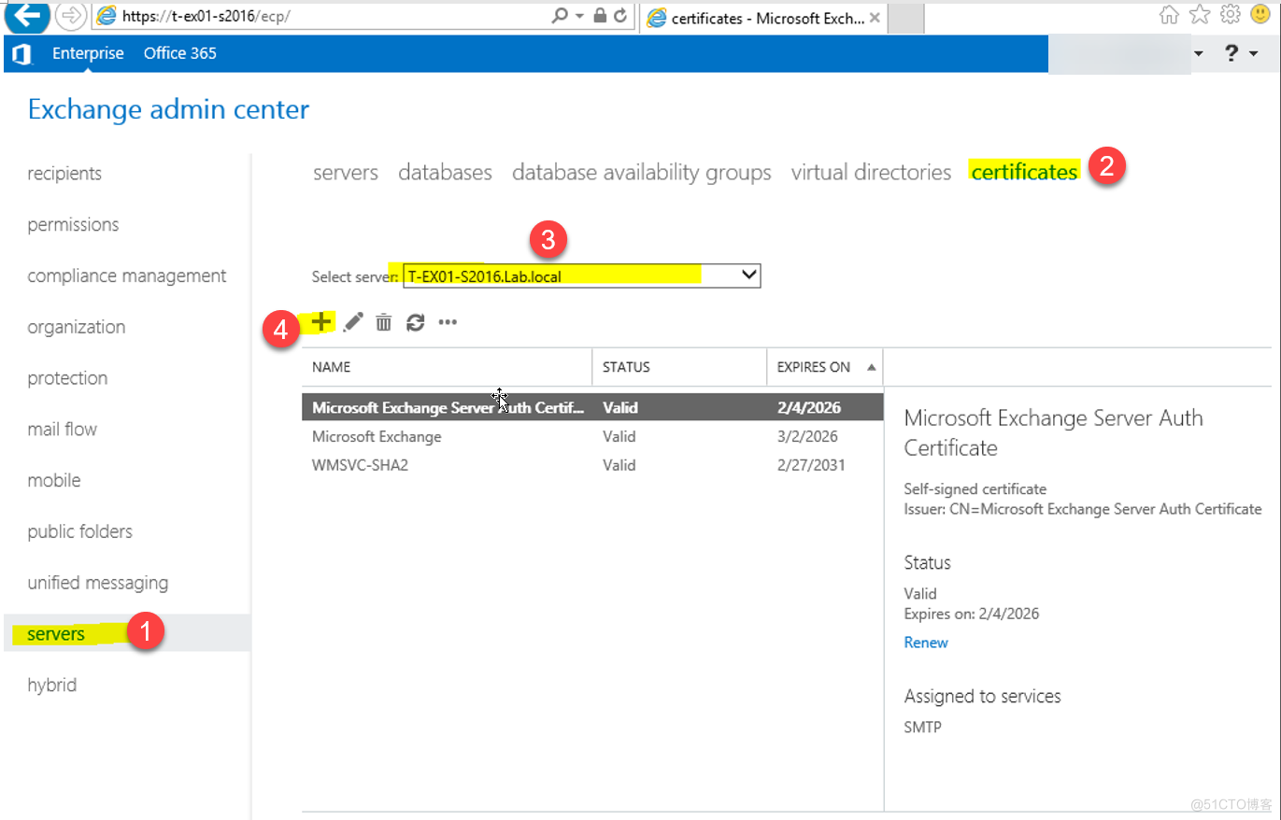Click the pencil Edit icon in toolbar

click(353, 322)
